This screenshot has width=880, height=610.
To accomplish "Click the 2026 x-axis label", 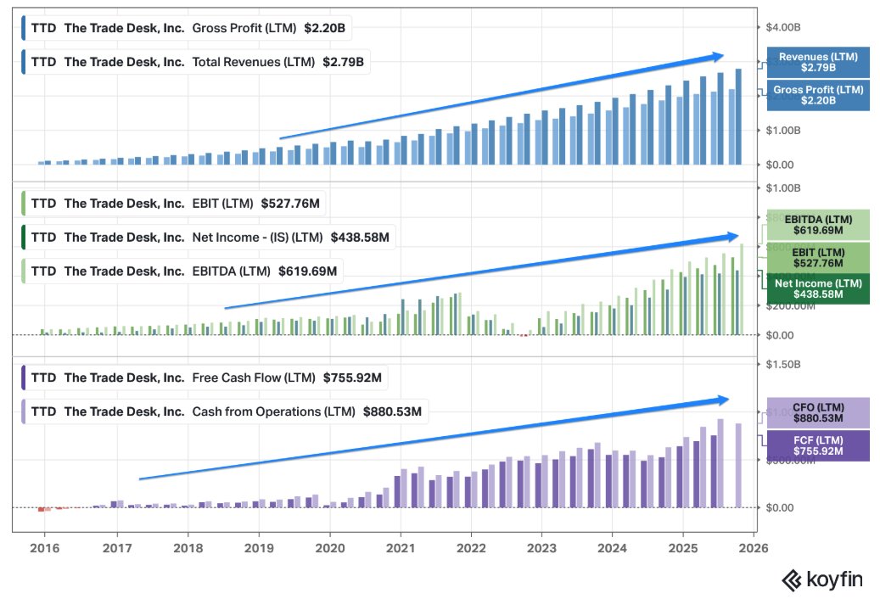I will point(754,548).
